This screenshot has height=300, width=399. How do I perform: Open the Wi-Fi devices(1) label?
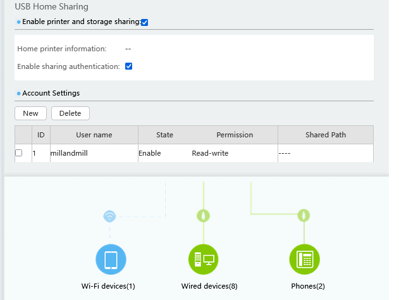pos(108,286)
